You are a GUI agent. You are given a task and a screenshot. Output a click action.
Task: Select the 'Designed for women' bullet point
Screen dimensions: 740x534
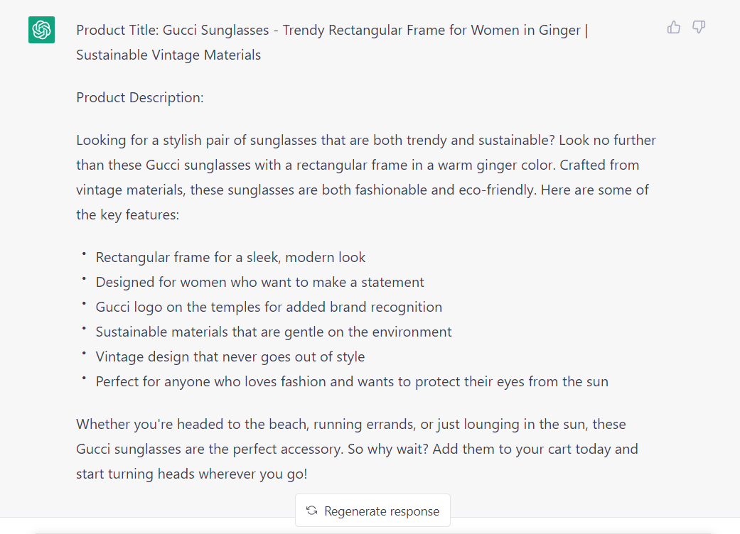[259, 282]
